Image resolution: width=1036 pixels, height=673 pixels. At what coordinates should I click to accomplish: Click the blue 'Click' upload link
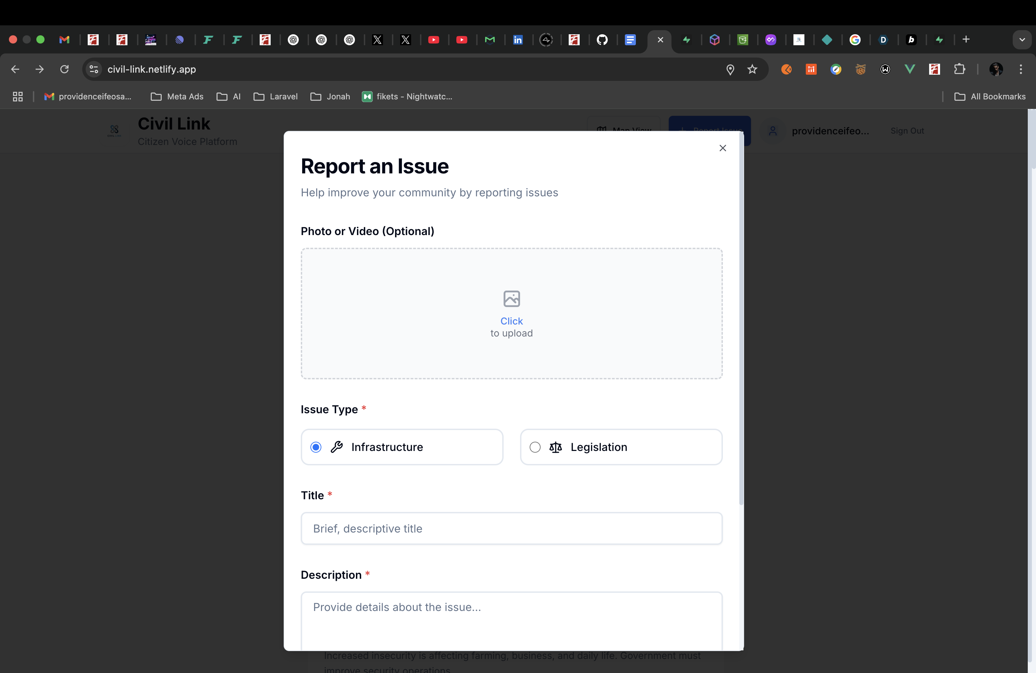pos(511,321)
